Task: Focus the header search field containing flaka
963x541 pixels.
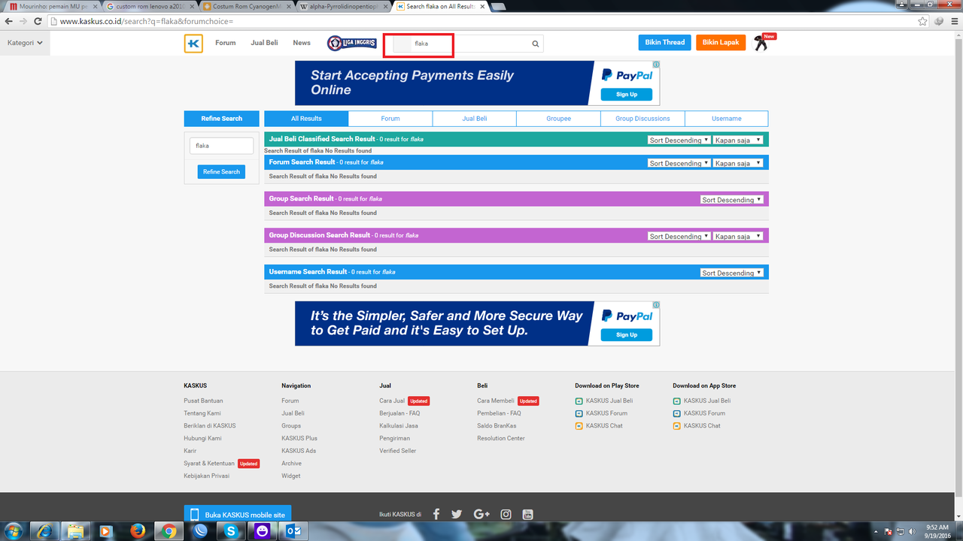Action: pyautogui.click(x=469, y=44)
